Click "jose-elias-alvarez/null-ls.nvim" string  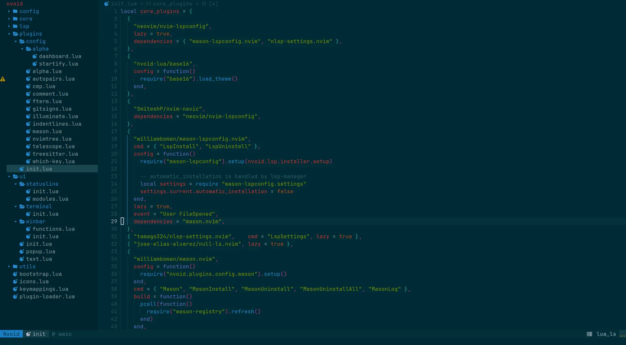tap(187, 244)
